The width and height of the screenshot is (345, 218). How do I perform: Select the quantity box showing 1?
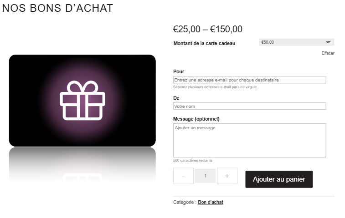[205, 176]
